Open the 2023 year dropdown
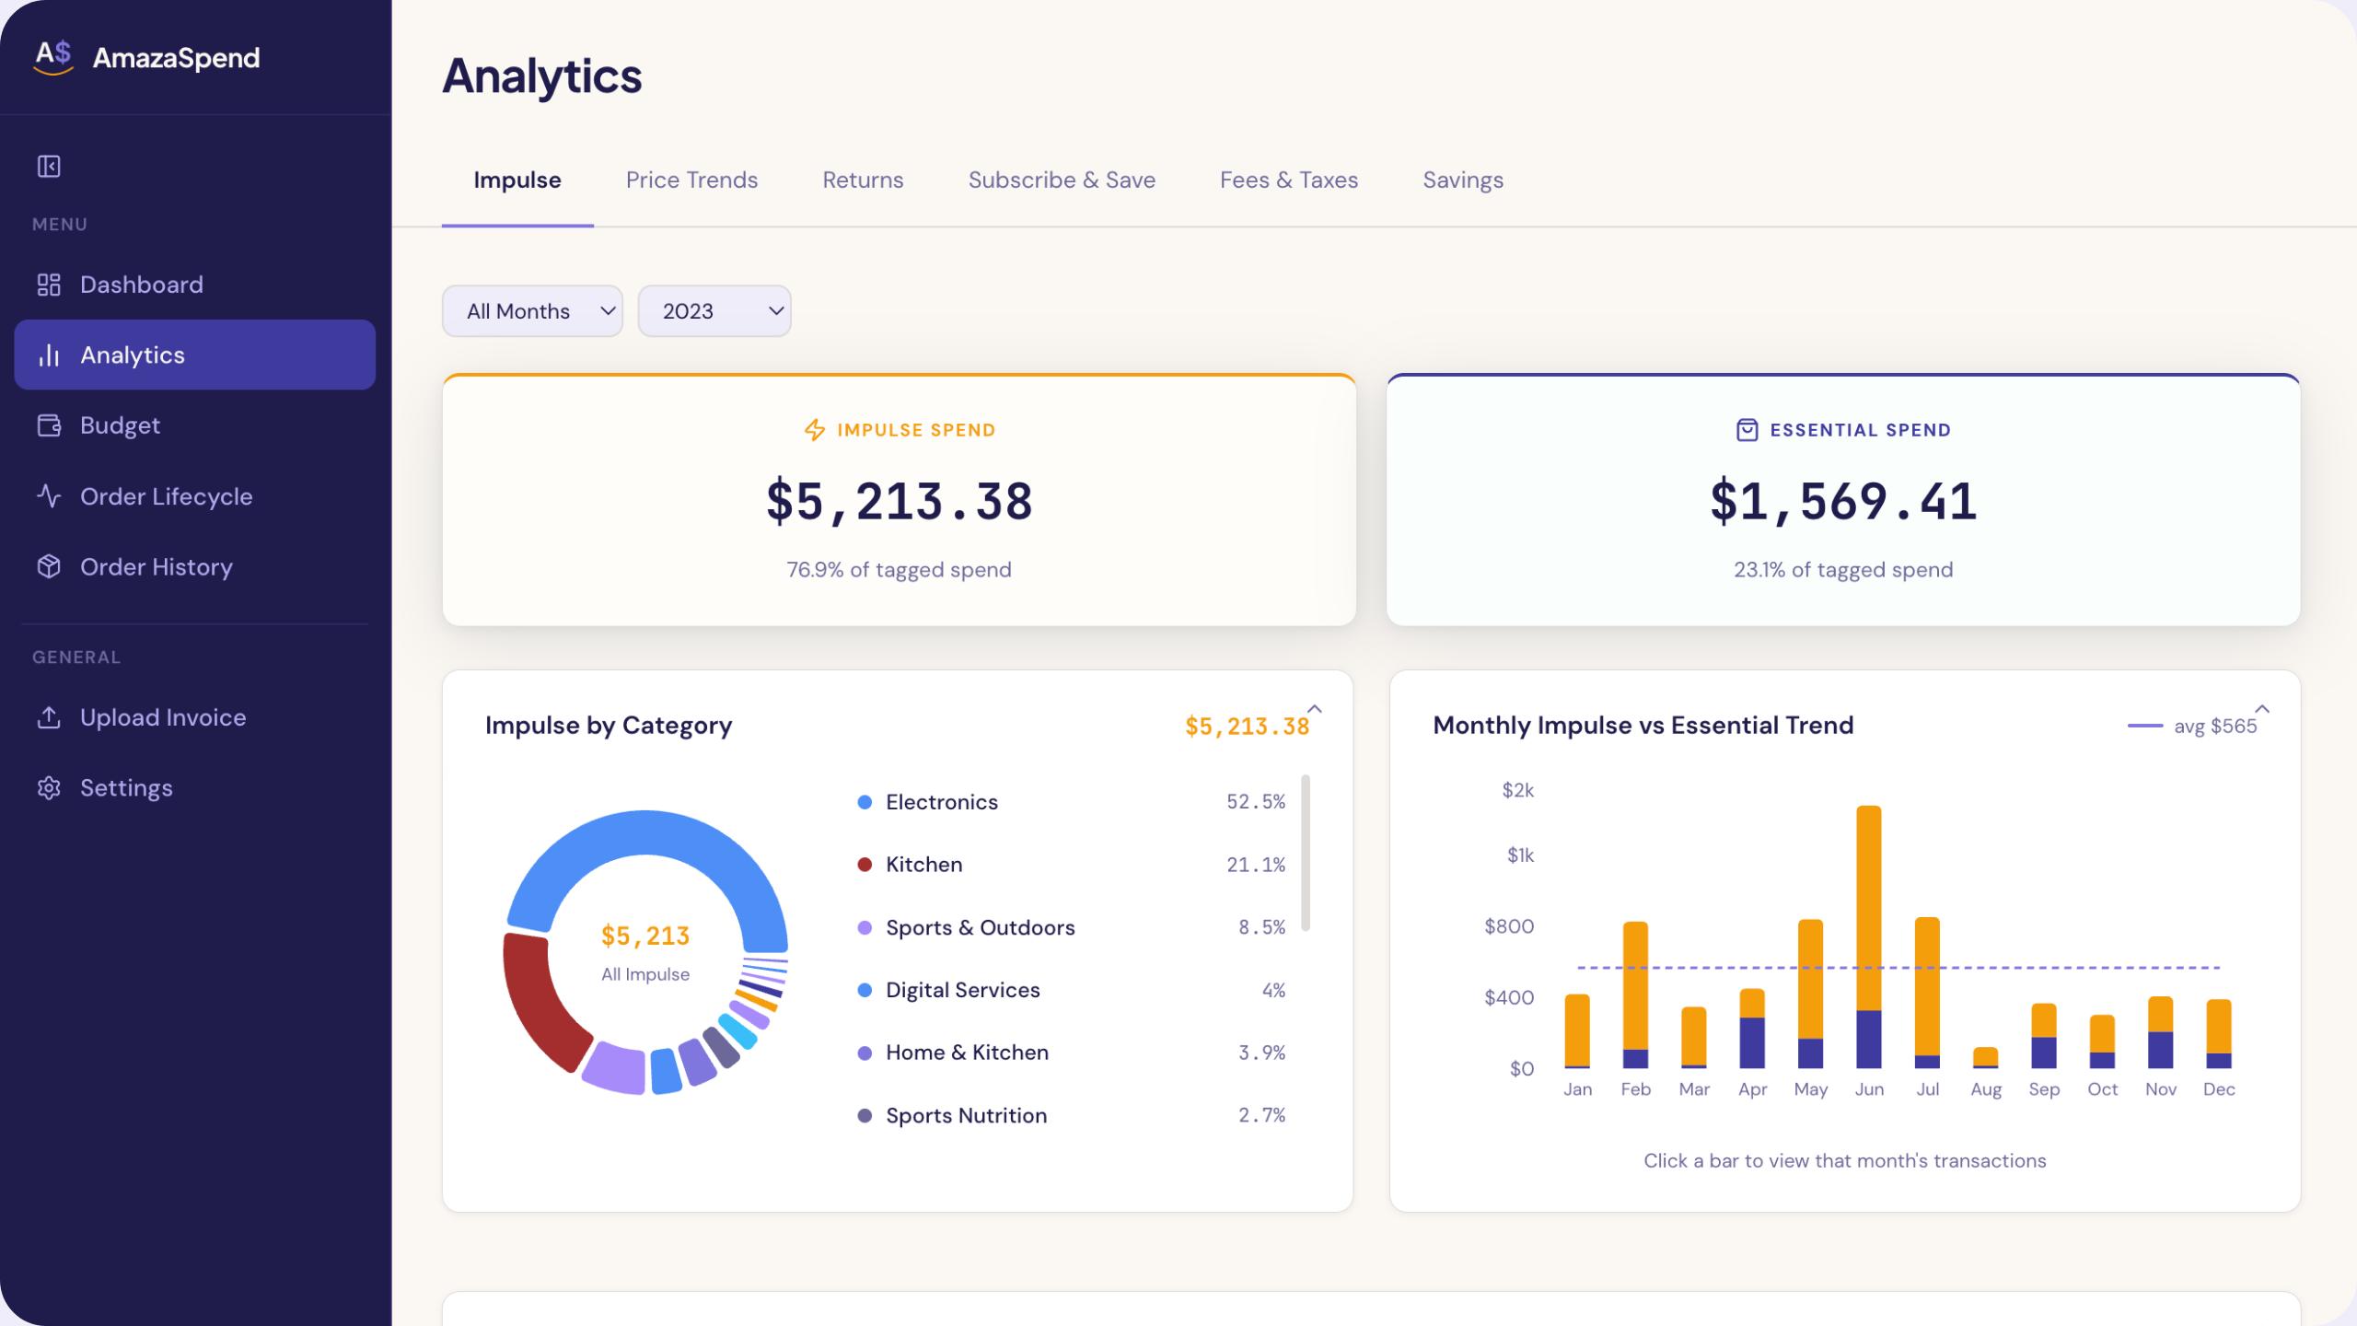This screenshot has width=2357, height=1326. tap(714, 311)
